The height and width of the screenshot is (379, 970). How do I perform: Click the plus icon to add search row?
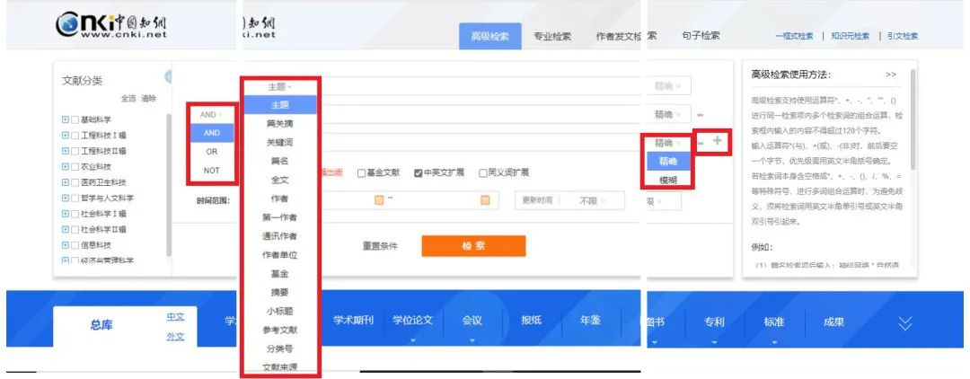717,141
